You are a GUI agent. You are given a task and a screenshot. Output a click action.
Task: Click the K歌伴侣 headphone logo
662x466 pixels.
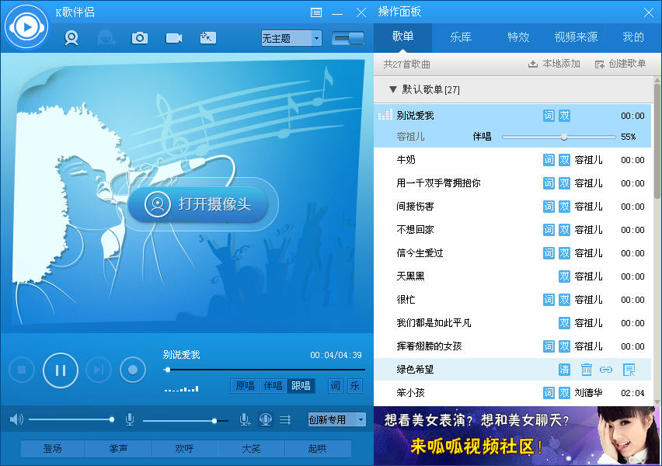[26, 27]
